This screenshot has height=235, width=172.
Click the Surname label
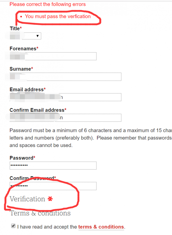click(20, 69)
